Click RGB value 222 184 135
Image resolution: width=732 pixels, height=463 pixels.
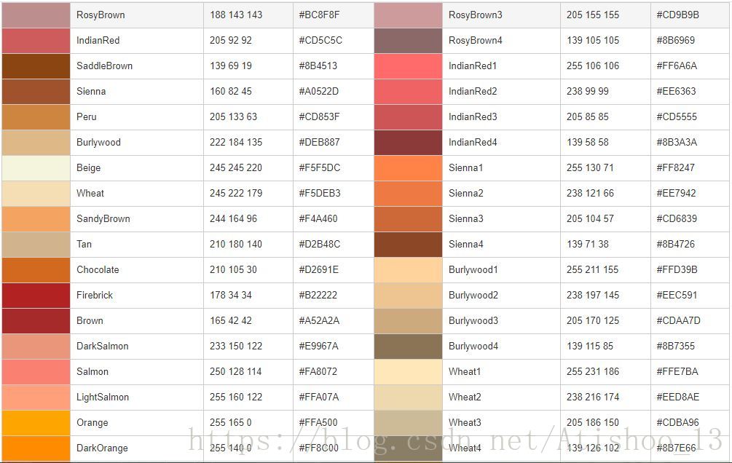236,143
